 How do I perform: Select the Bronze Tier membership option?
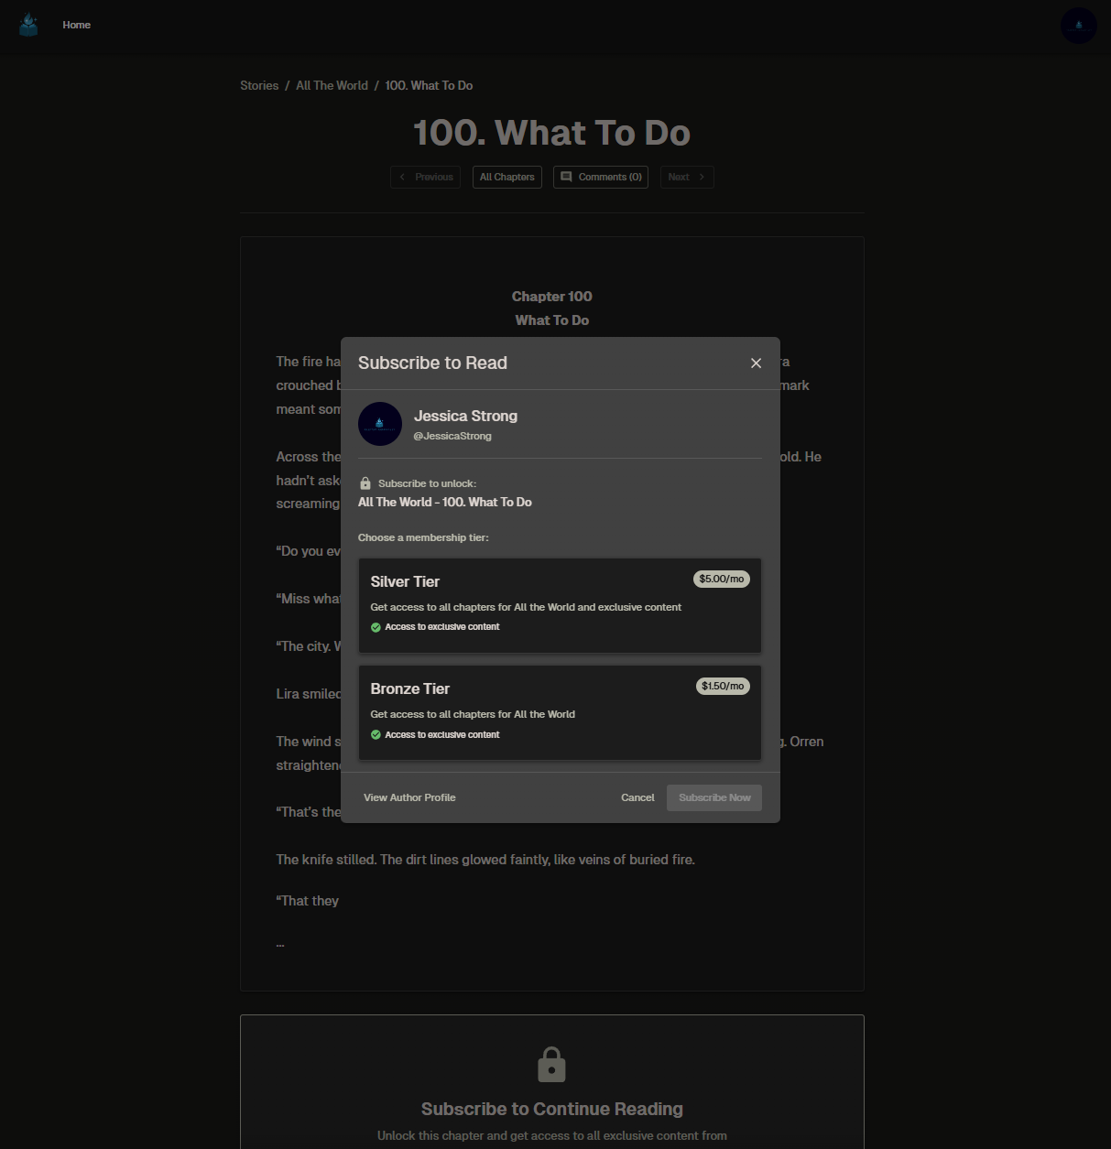coord(560,712)
